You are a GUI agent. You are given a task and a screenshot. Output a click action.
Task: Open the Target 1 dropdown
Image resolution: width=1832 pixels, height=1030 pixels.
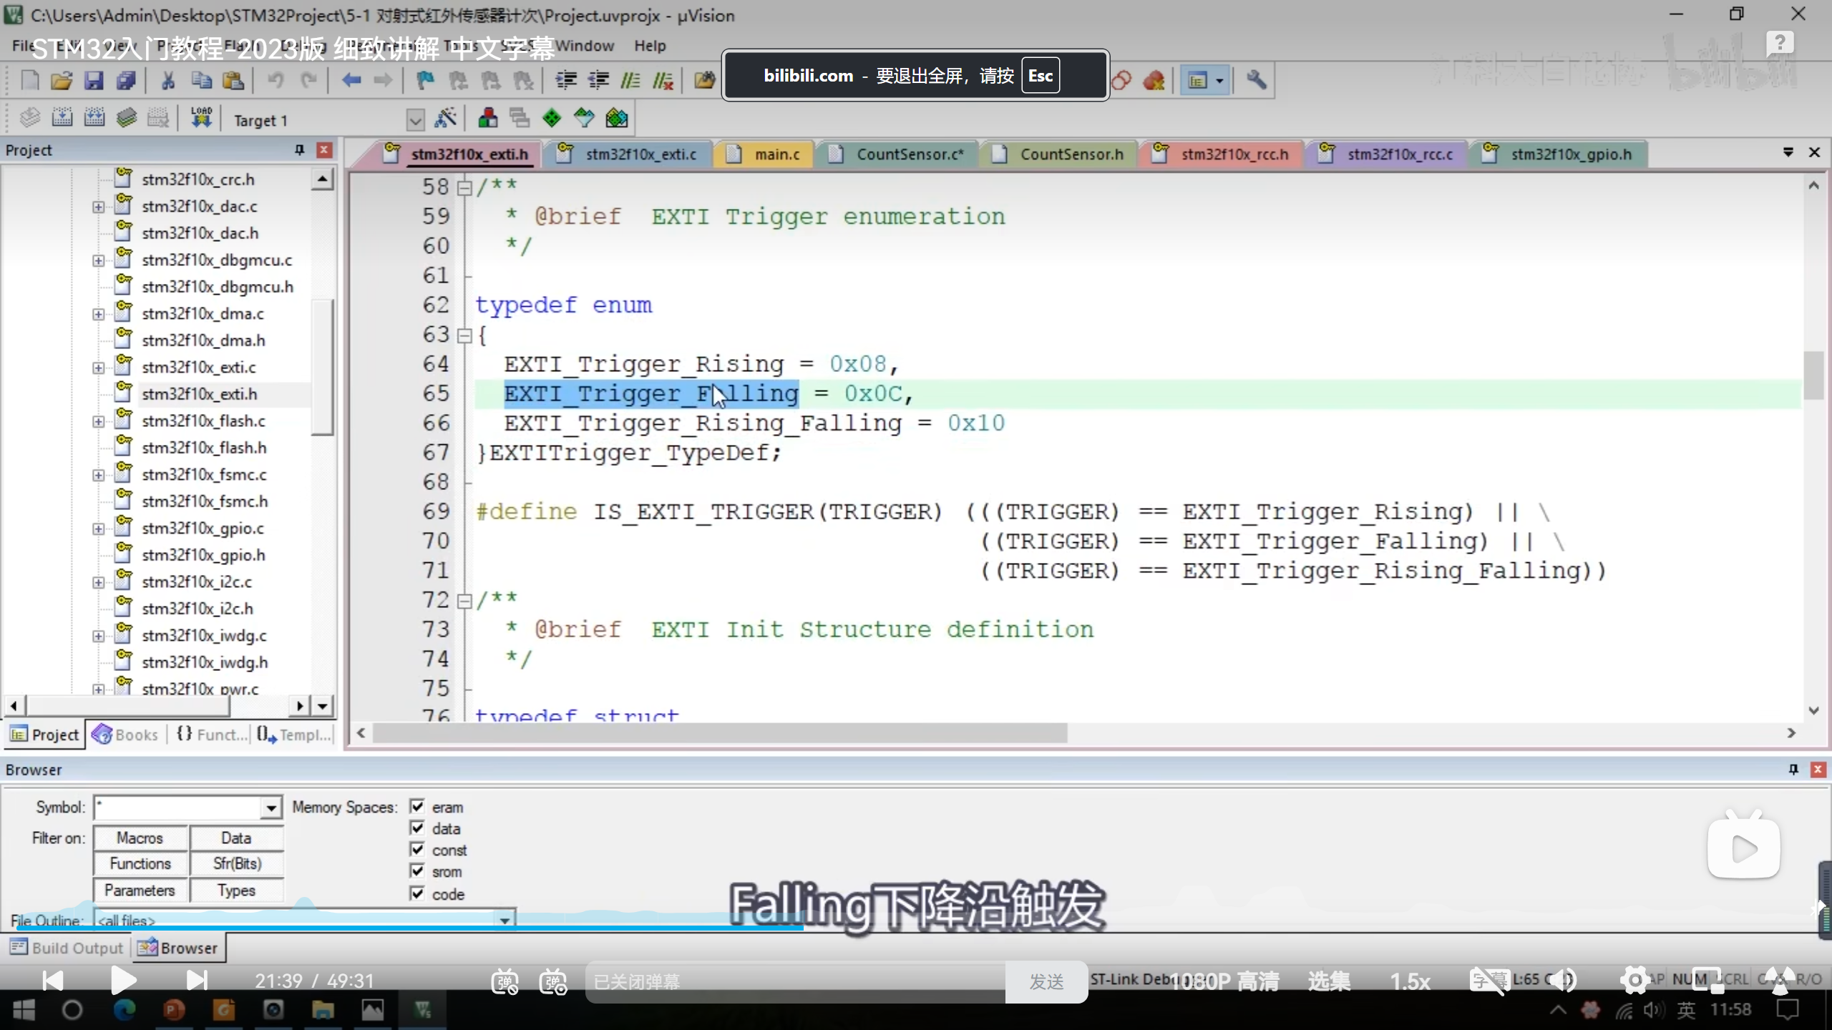[x=415, y=119]
